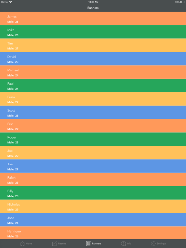Choose runner Billy
This screenshot has height=248, width=186.
tap(93, 193)
